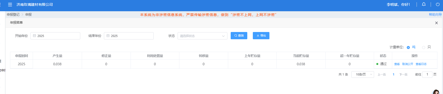This screenshot has width=443, height=94.
Task: Click user name 李明斌 greeting
Action: click(398, 4)
